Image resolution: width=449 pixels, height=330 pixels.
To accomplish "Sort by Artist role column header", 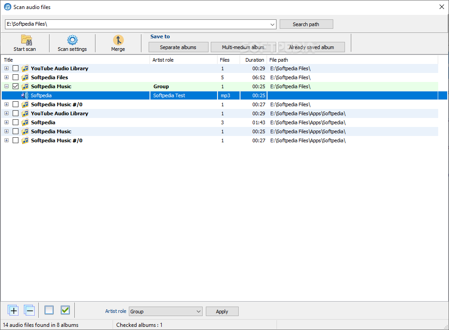I will pyautogui.click(x=184, y=60).
